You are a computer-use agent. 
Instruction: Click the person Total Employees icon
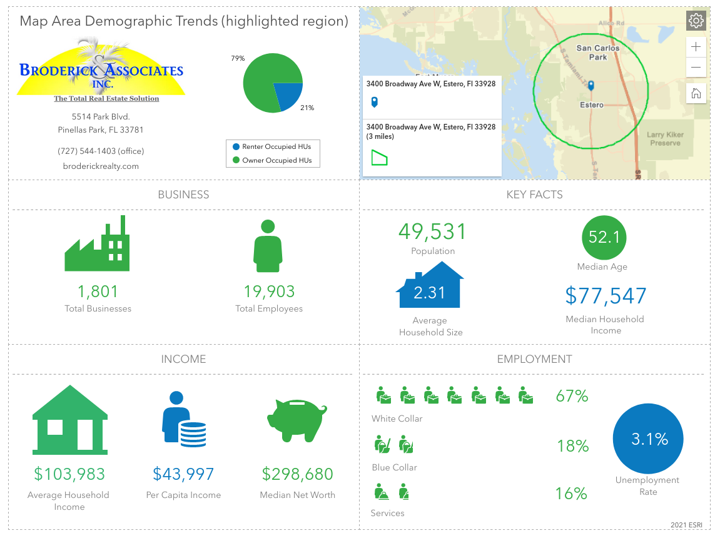point(268,246)
